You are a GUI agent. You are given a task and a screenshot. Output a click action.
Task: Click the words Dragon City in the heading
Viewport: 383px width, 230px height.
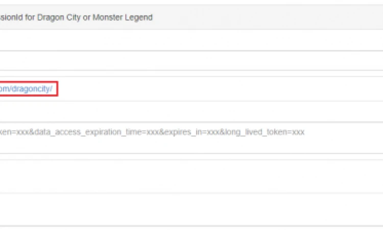[59, 17]
